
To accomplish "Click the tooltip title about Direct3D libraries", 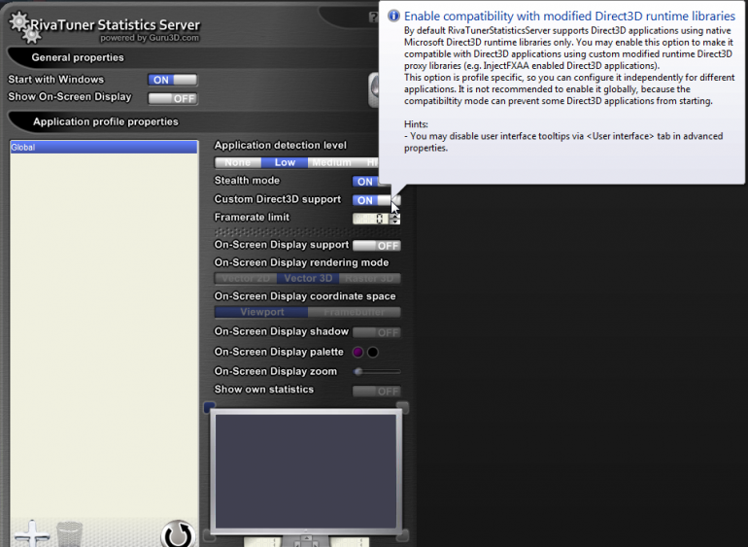I will tap(569, 17).
